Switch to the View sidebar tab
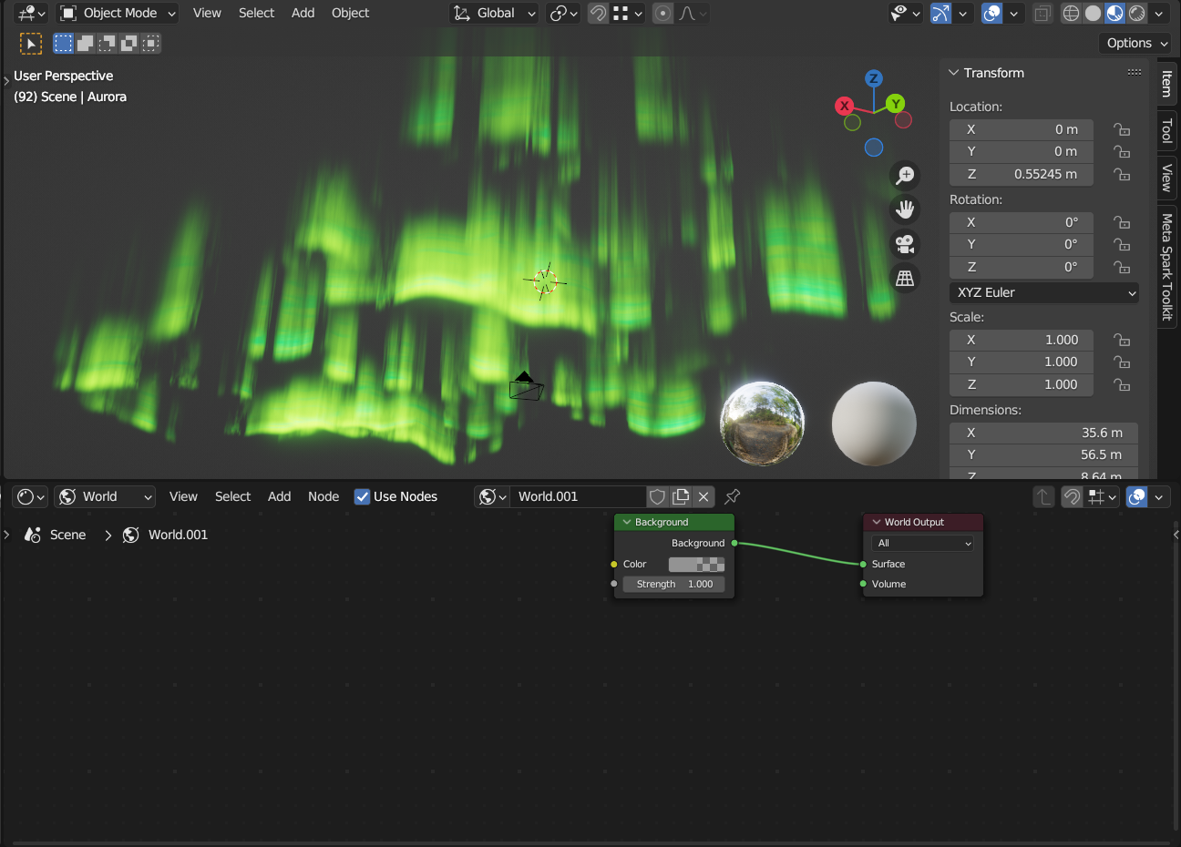Viewport: 1181px width, 847px height. click(x=1166, y=179)
